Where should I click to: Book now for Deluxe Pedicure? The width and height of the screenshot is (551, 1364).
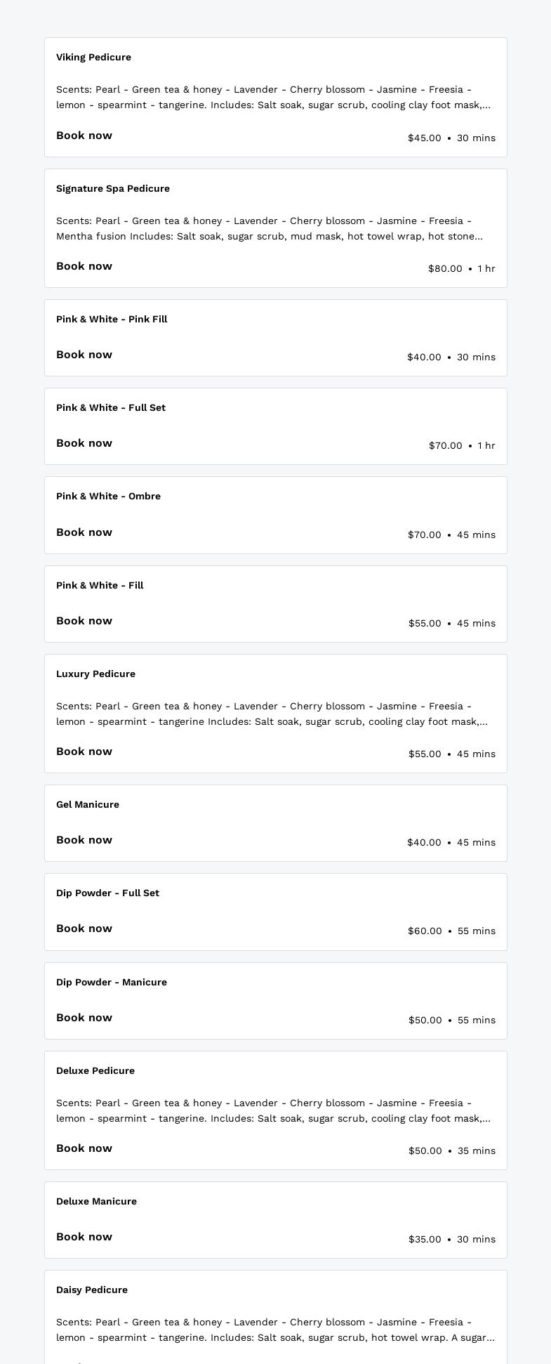84,1148
